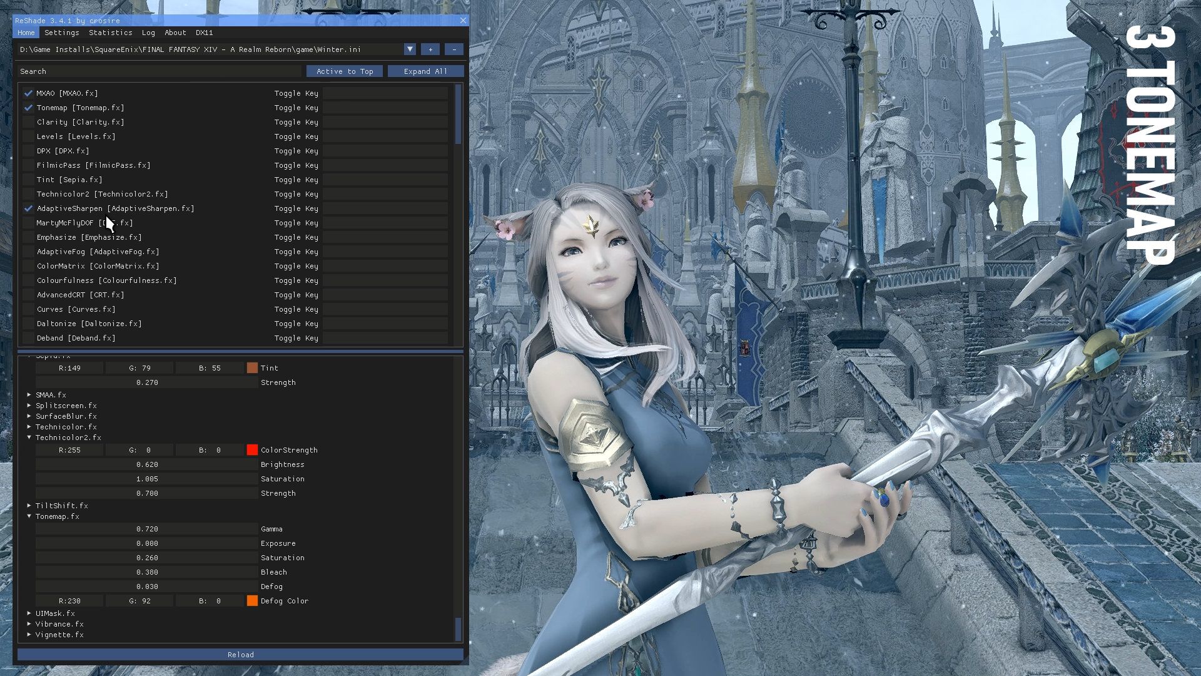Disable the Tonemap effect checkbox
1201x676 pixels.
point(28,108)
